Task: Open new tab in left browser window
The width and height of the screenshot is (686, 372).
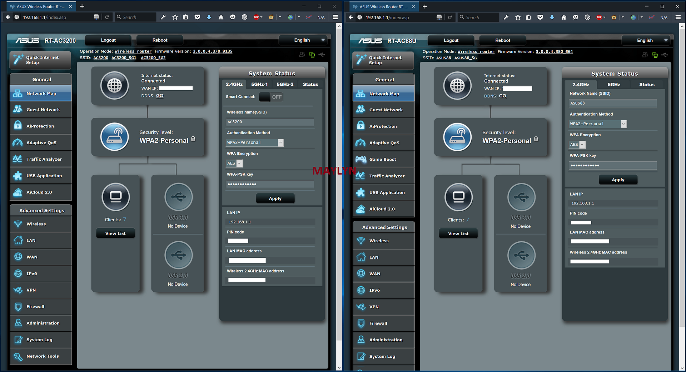Action: (x=82, y=6)
